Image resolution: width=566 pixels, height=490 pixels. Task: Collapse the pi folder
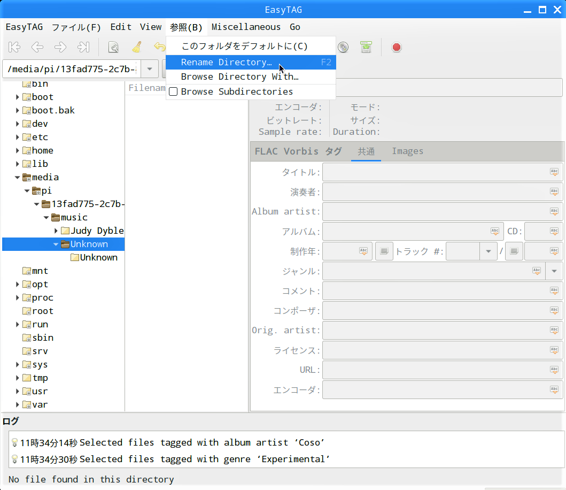point(27,190)
